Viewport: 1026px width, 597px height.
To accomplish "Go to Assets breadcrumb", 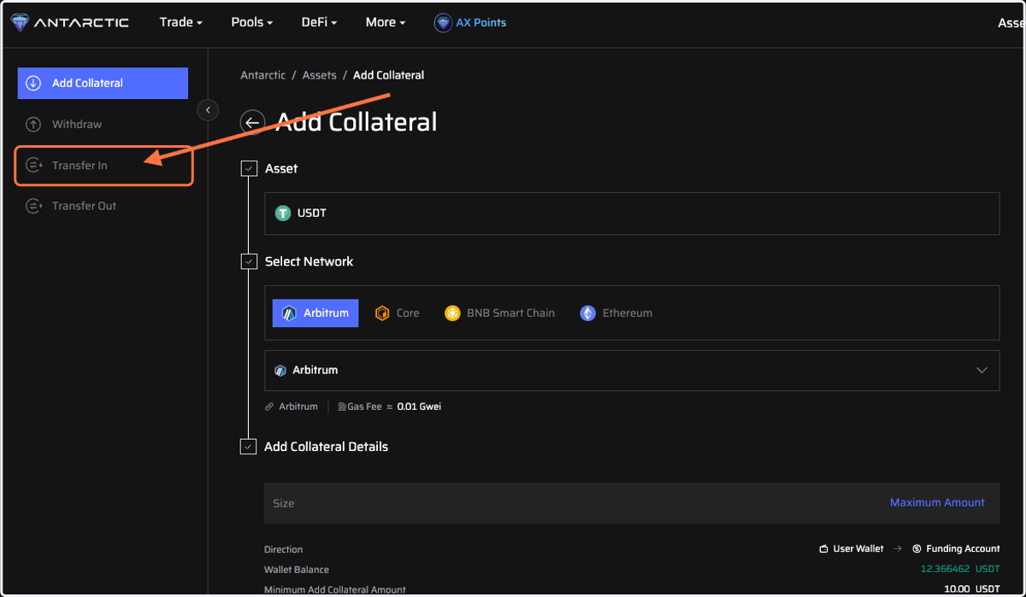I will tap(319, 75).
